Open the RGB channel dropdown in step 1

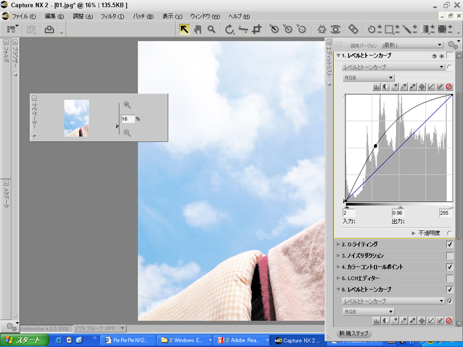click(x=369, y=77)
